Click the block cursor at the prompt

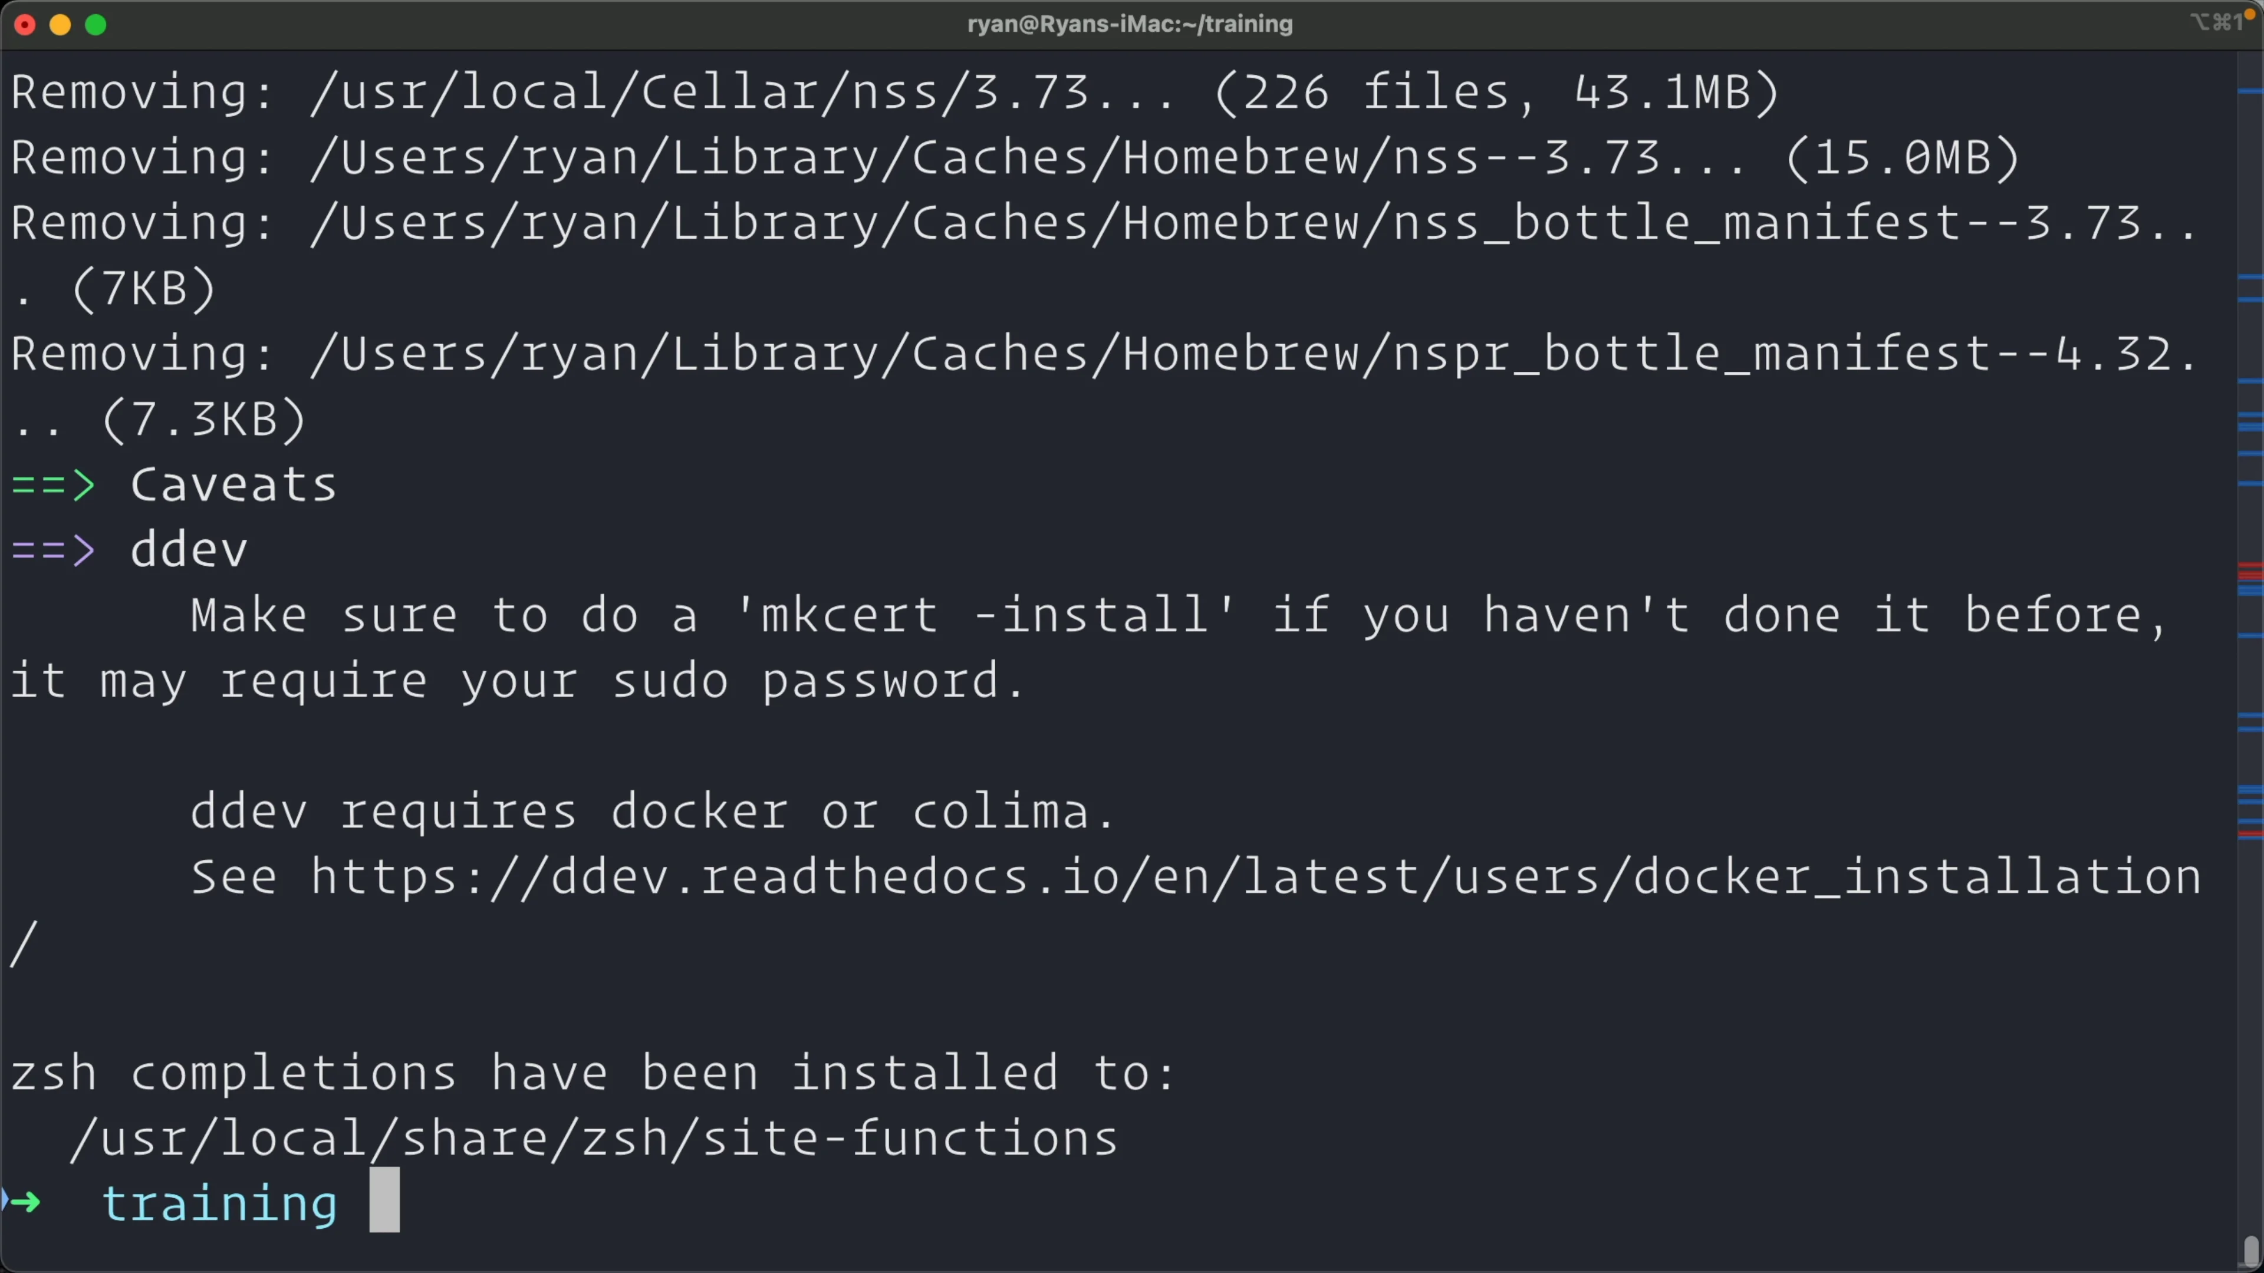click(384, 1200)
